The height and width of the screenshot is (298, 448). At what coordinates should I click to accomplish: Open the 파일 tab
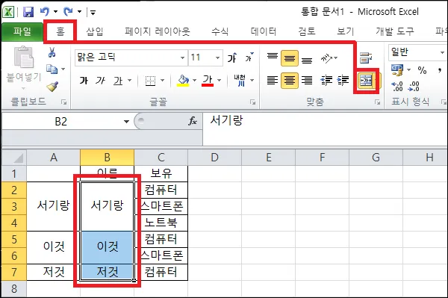coord(22,31)
